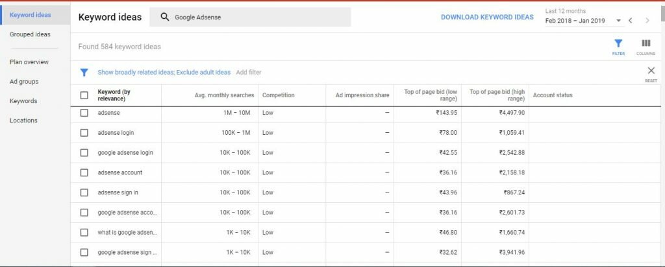Reset filters with the X icon
The height and width of the screenshot is (267, 665).
651,71
